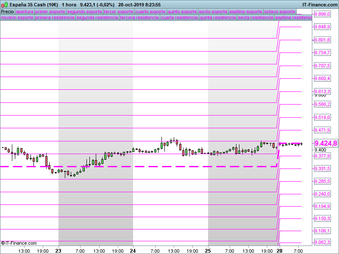339x254 pixels.
Task: Click the current price 9.424,8 tag
Action: click(x=325, y=143)
